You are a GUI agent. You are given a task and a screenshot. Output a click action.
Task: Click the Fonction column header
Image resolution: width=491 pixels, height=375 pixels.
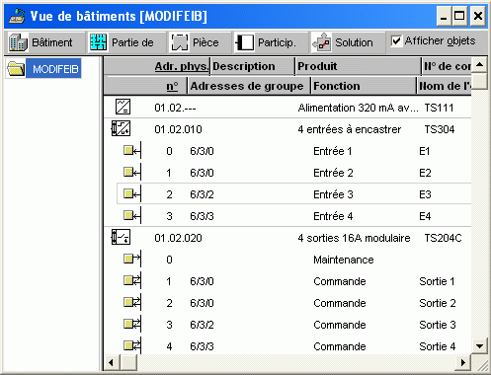pyautogui.click(x=364, y=86)
